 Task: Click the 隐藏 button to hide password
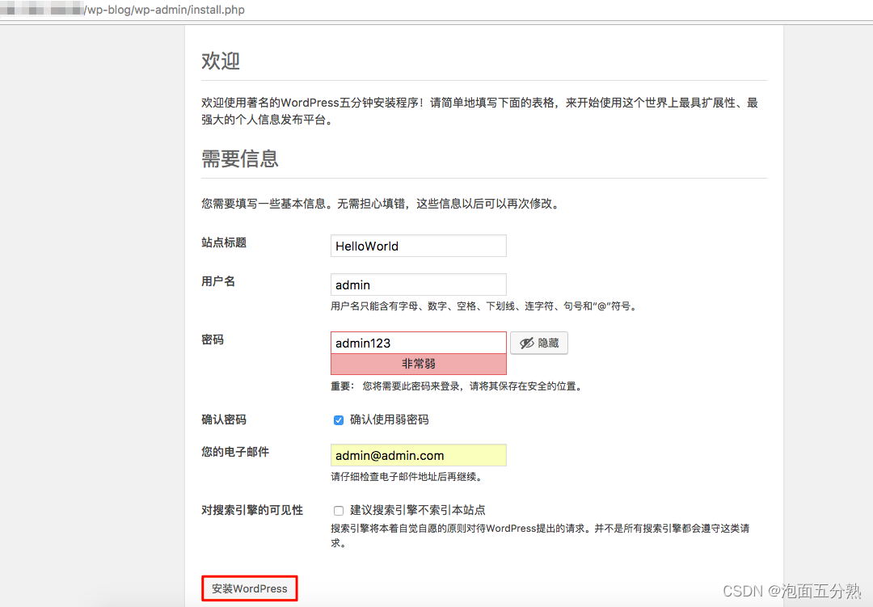(x=539, y=343)
